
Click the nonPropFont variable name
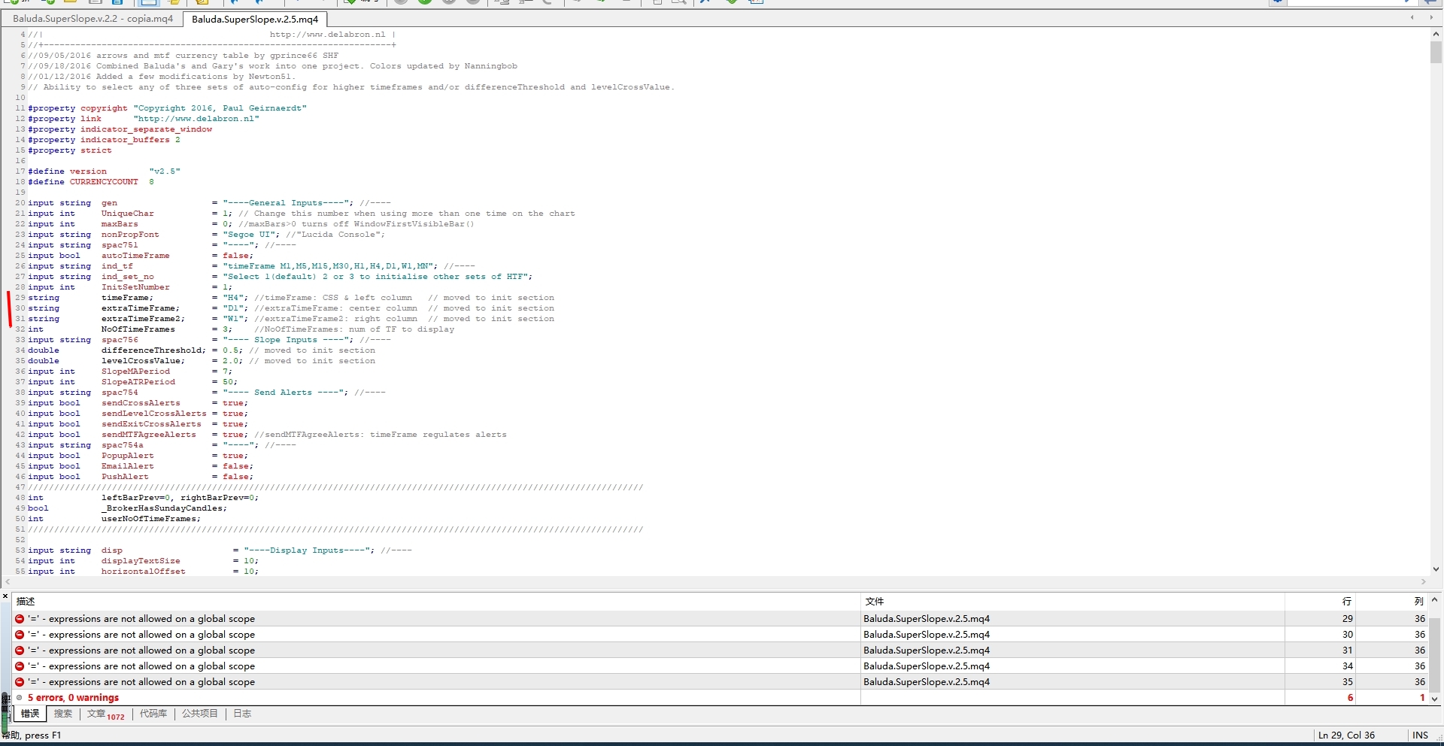pos(130,235)
